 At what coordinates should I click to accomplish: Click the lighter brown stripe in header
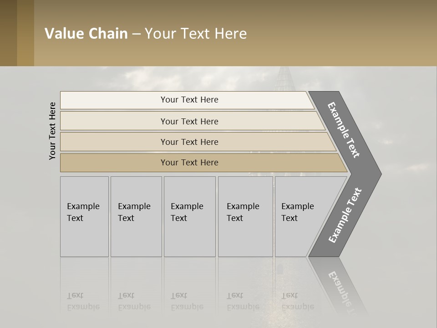point(25,33)
